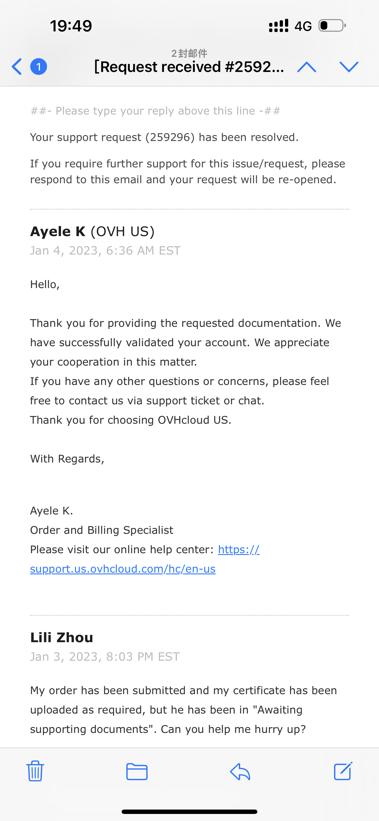Screen dimensions: 379x821
Task: Open the support.us.ovhcloud.com/hc/en-us link
Action: tap(123, 569)
